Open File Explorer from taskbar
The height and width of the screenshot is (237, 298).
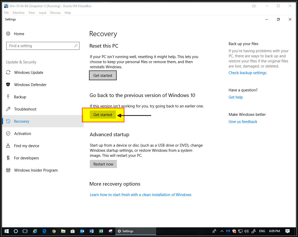pyautogui.click(x=63, y=231)
